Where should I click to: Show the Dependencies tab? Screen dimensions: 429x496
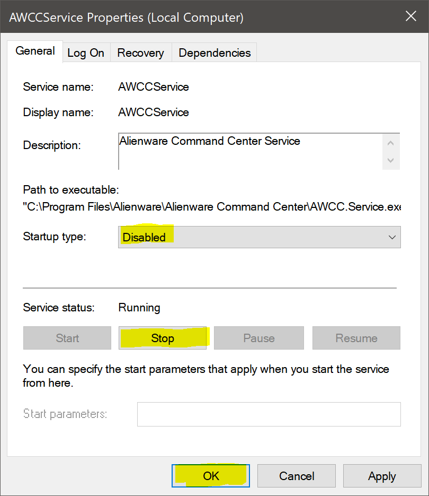coord(215,53)
